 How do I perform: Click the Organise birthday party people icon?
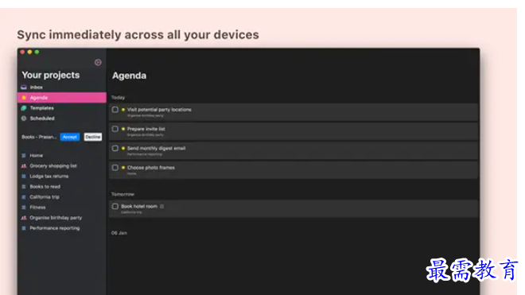click(24, 218)
